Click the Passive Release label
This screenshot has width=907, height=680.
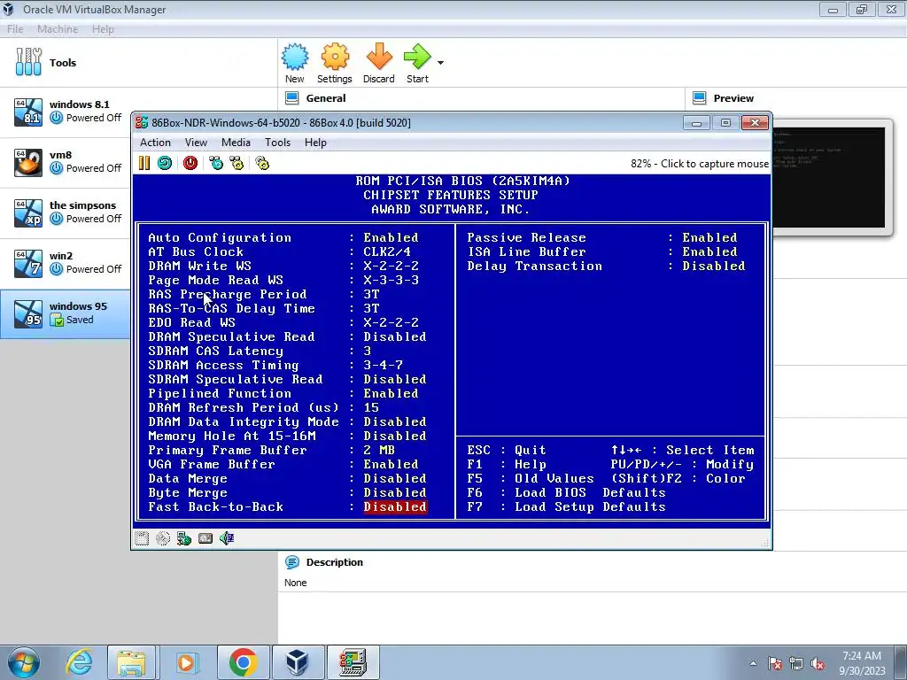(526, 237)
